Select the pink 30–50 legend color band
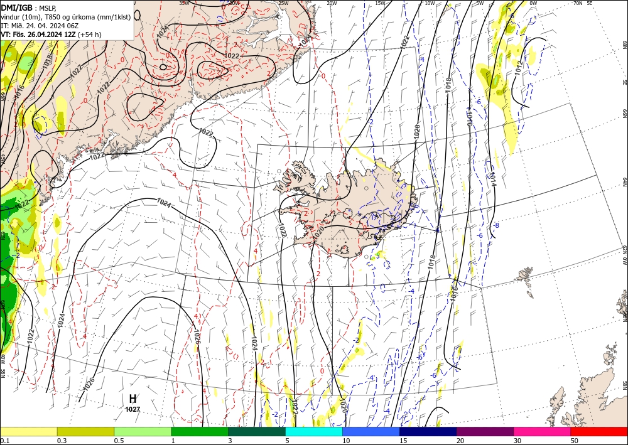Screen dimensions: 628x445 [543, 431]
